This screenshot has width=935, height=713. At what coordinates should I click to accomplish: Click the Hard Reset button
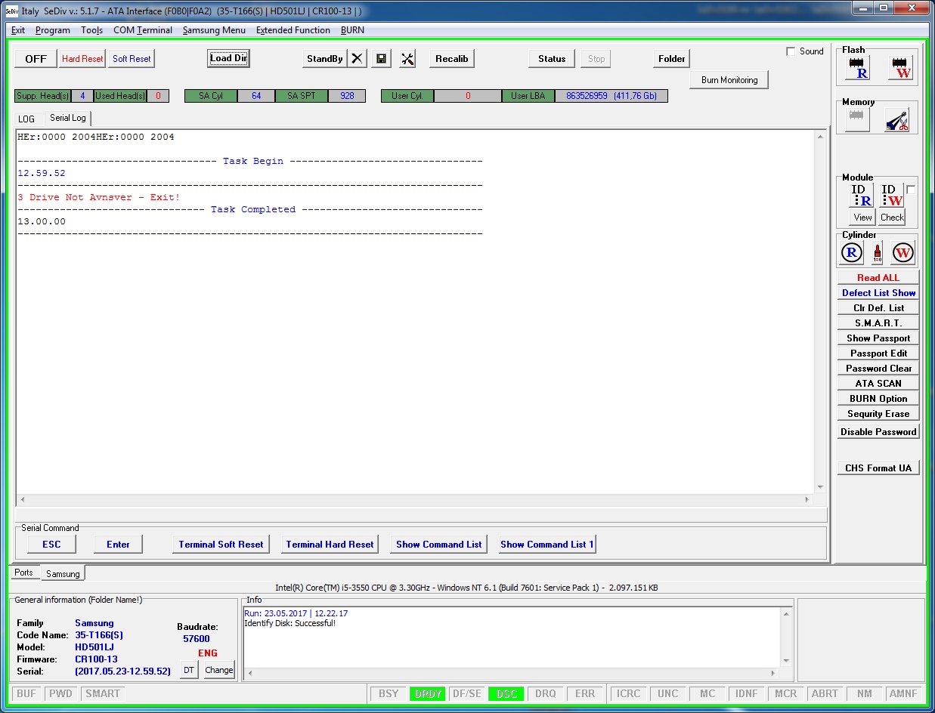[82, 59]
